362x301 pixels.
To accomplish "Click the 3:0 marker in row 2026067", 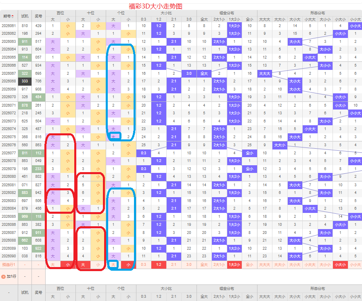I will coord(189,74).
